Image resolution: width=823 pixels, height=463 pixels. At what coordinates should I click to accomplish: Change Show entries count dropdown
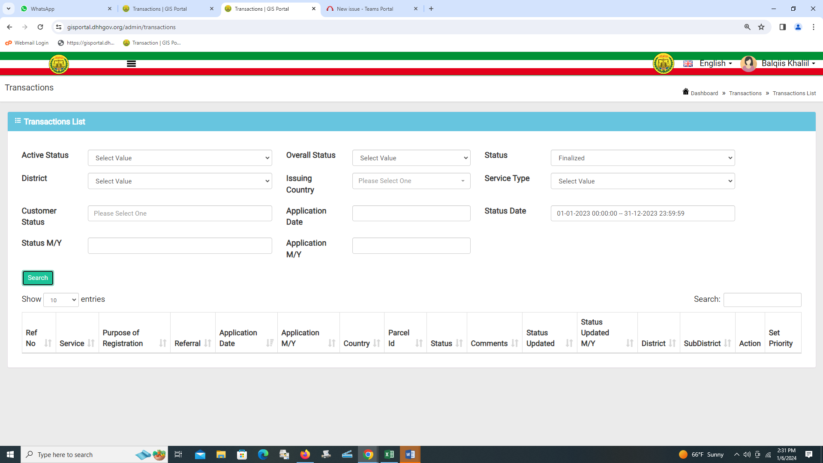point(61,300)
